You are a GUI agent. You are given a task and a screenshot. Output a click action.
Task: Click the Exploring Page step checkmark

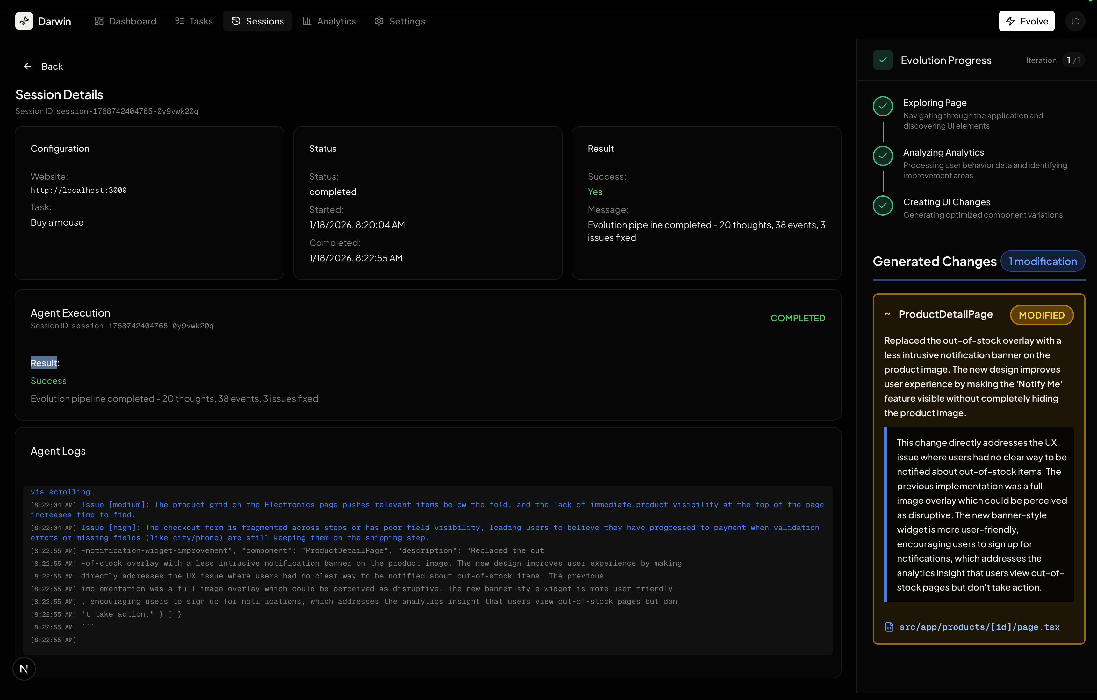[882, 106]
